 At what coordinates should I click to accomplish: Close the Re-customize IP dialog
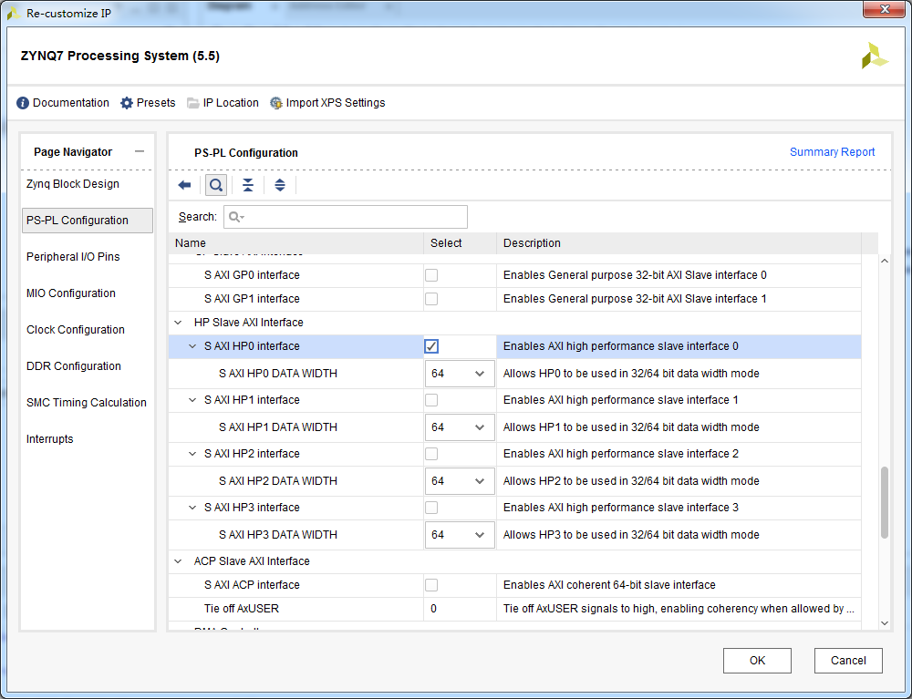point(884,10)
